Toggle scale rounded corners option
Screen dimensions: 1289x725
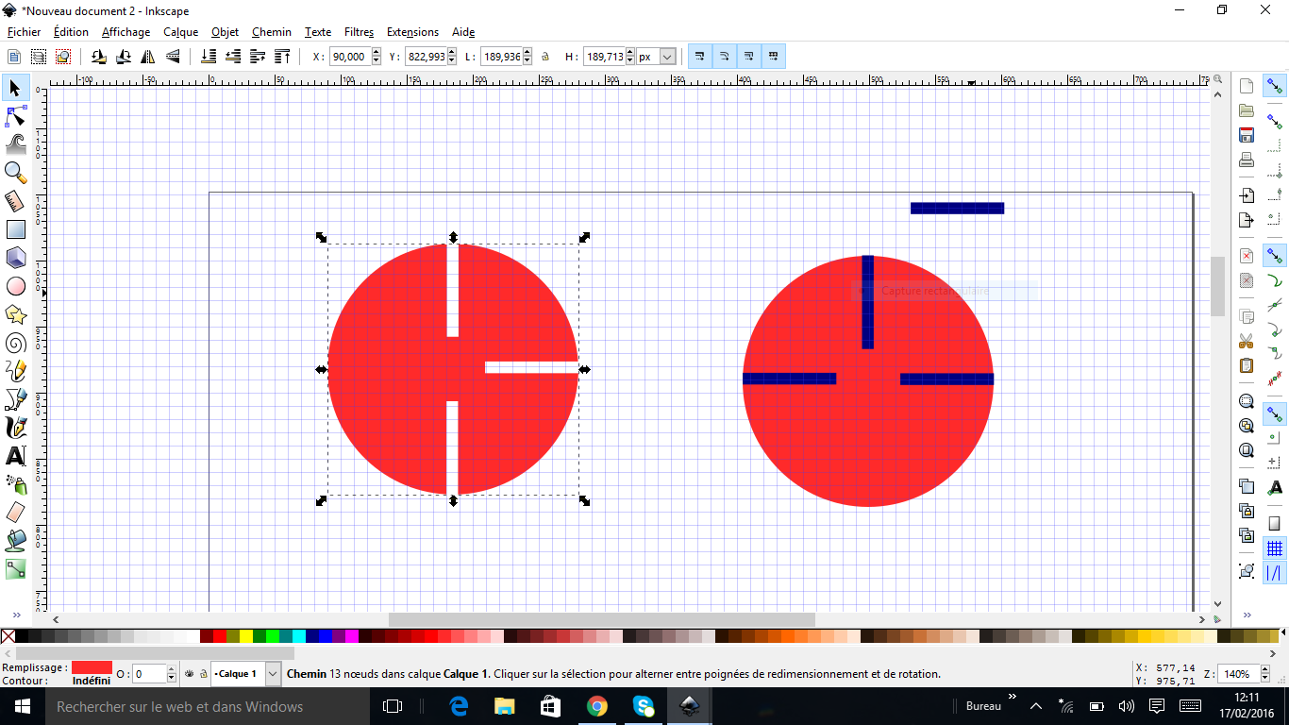click(724, 57)
